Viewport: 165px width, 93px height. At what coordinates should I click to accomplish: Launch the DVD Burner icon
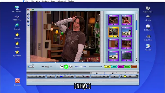coord(148,26)
